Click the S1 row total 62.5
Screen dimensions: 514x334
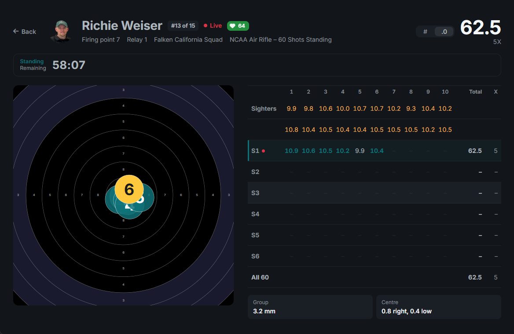point(475,151)
